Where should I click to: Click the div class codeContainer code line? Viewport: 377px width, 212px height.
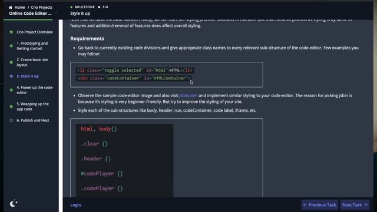pos(134,78)
